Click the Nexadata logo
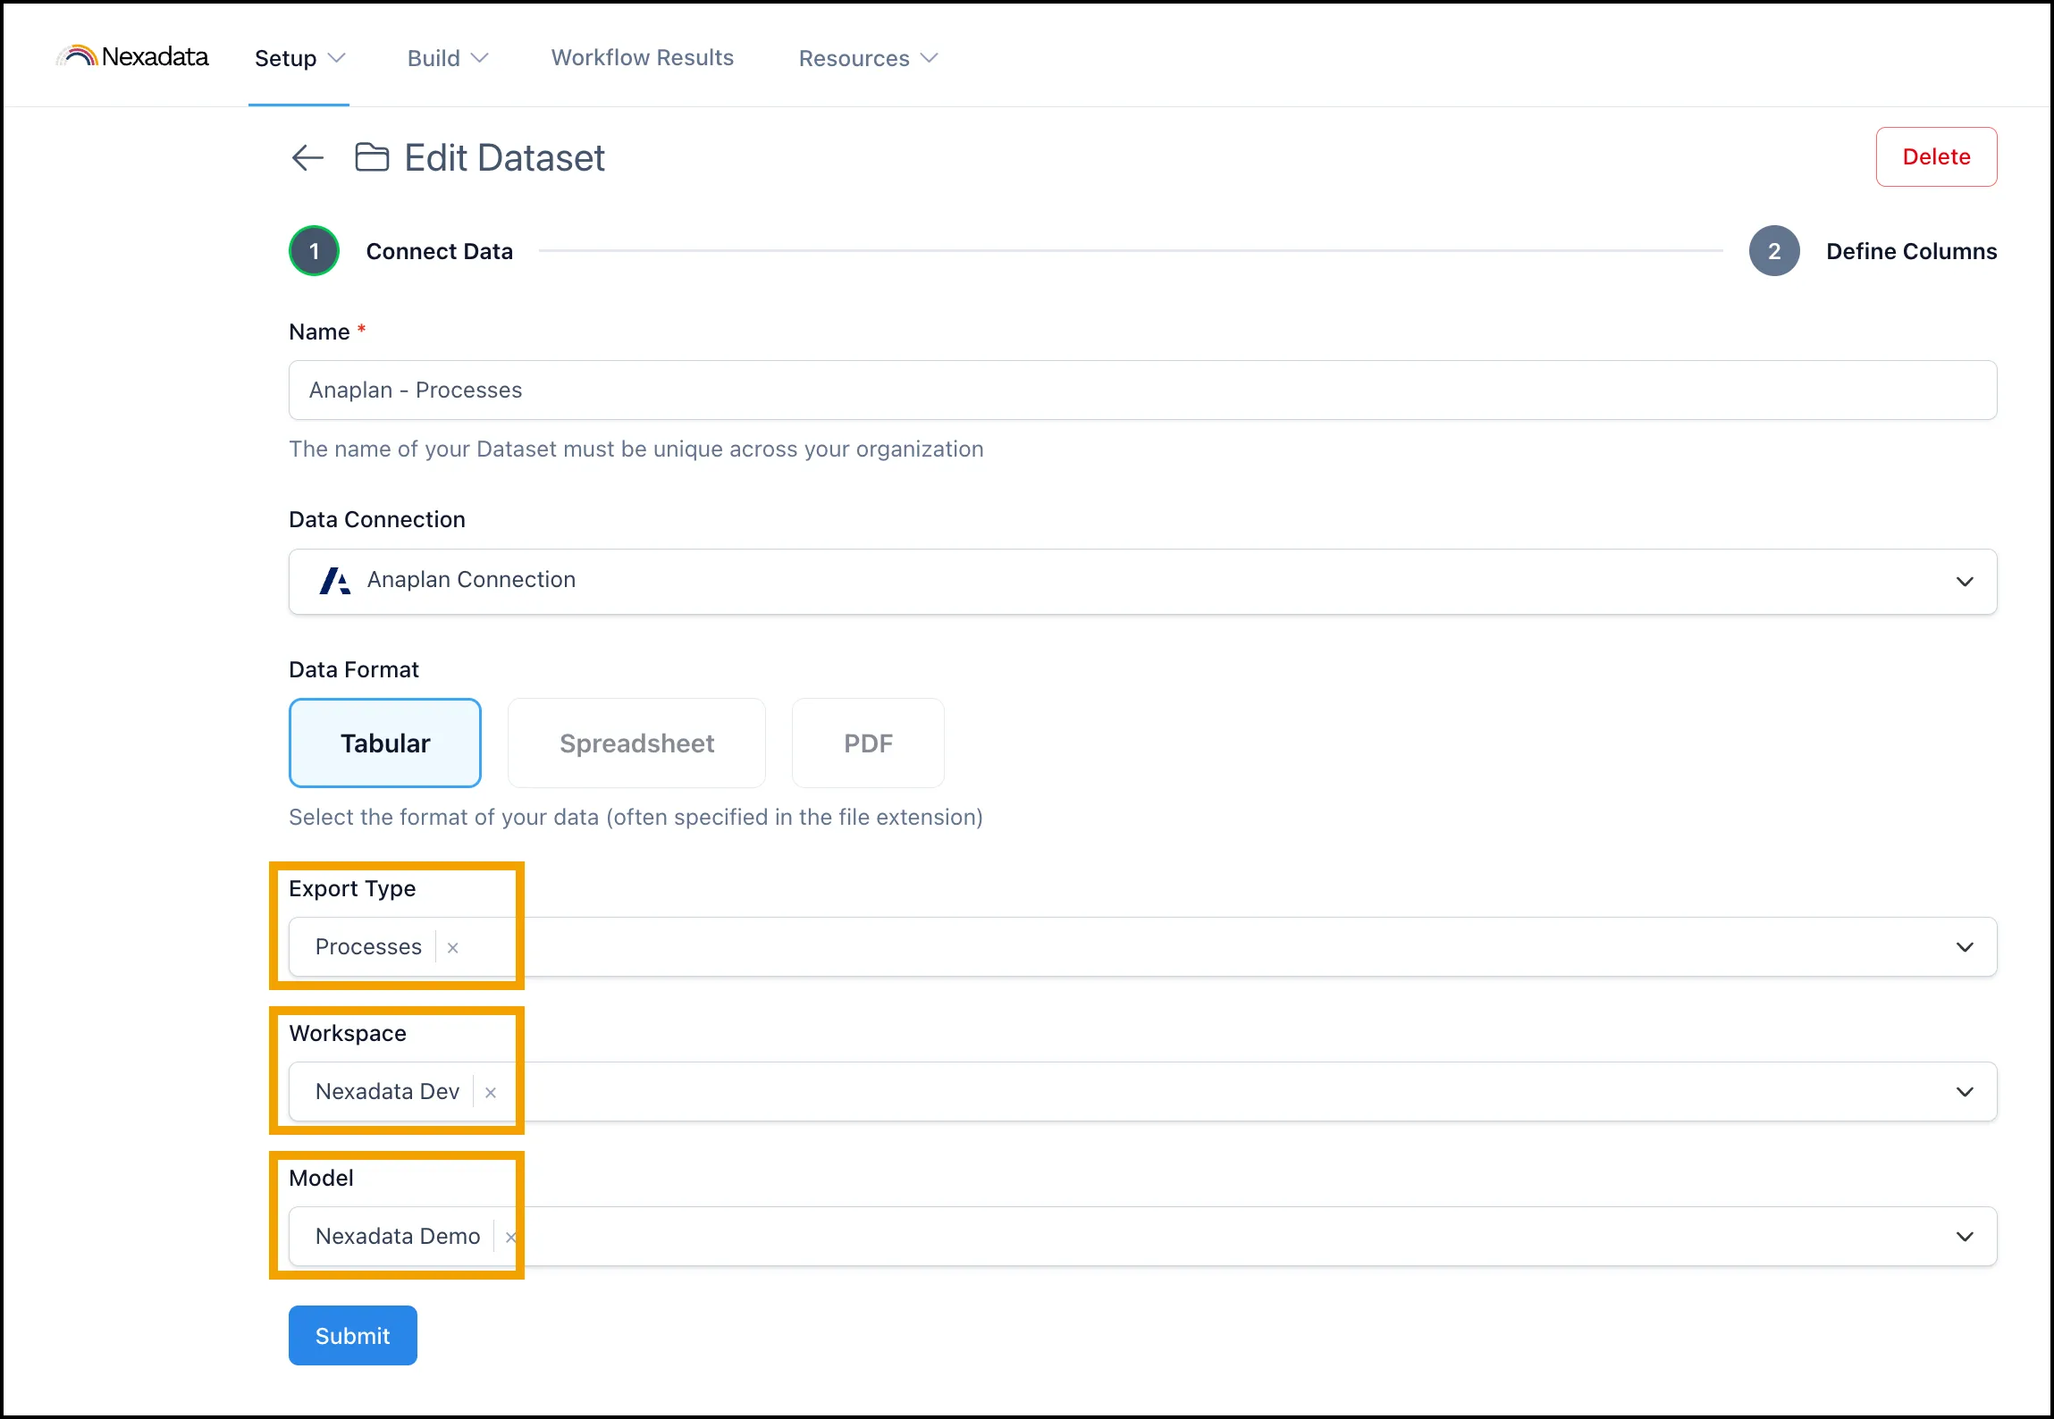Viewport: 2054px width, 1419px height. coord(132,56)
